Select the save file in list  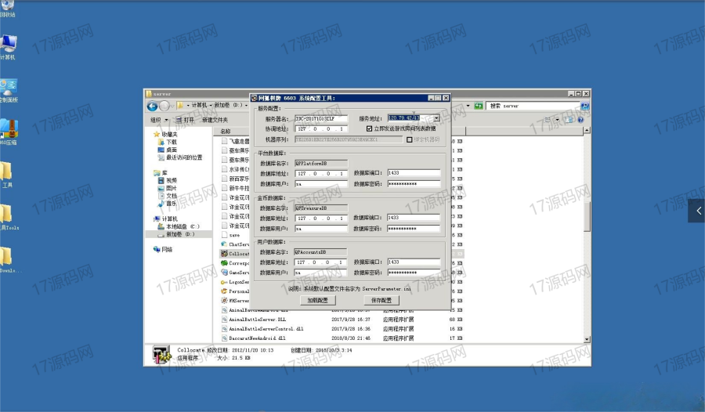tap(230, 235)
